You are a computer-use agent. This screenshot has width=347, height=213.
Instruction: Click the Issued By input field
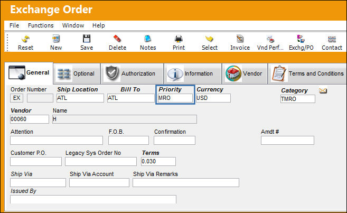[x=93, y=199]
